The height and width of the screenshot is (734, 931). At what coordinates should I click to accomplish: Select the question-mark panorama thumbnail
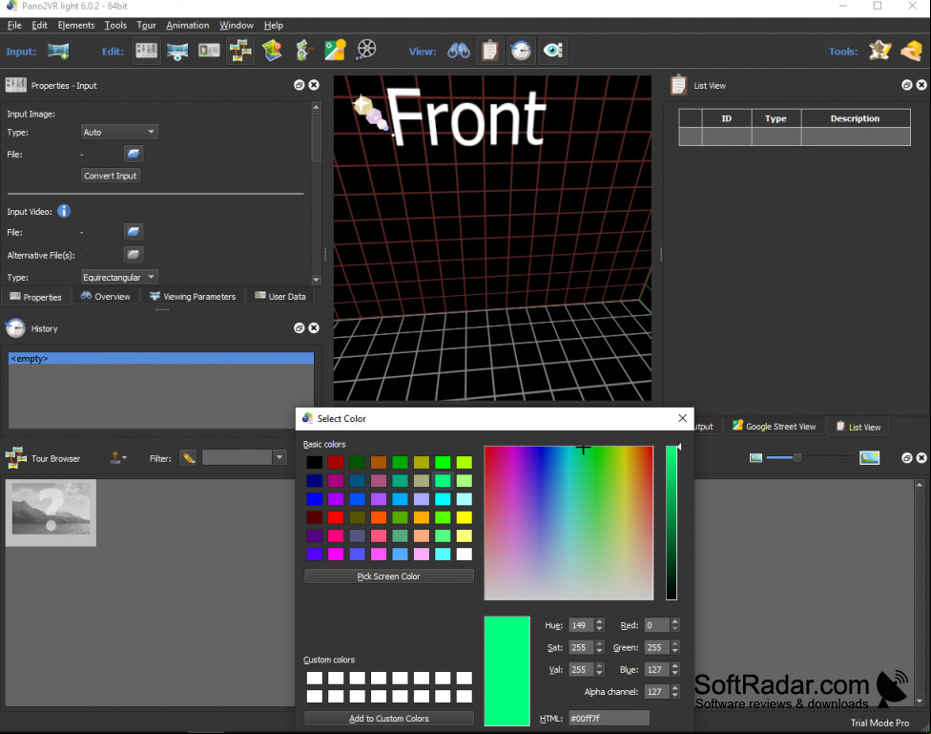pyautogui.click(x=52, y=513)
